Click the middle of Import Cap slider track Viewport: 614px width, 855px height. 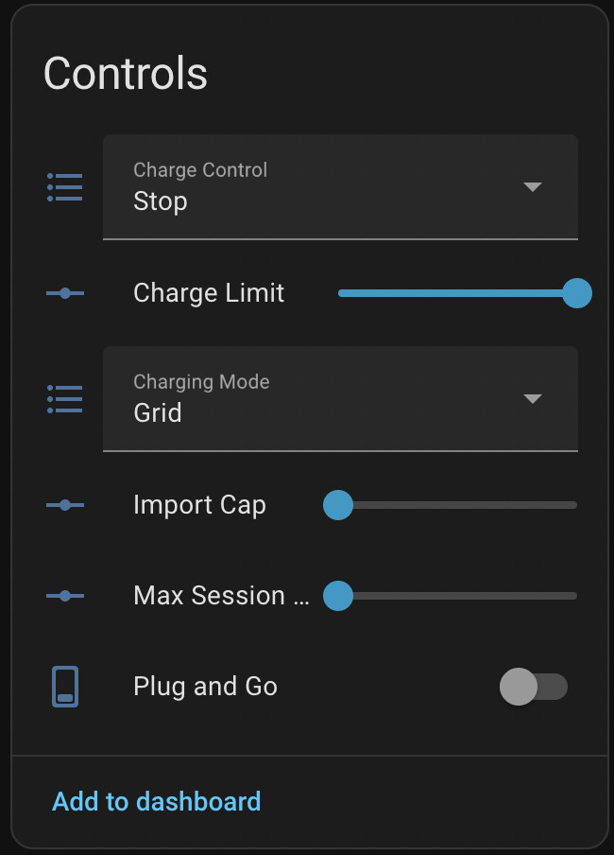(x=457, y=505)
